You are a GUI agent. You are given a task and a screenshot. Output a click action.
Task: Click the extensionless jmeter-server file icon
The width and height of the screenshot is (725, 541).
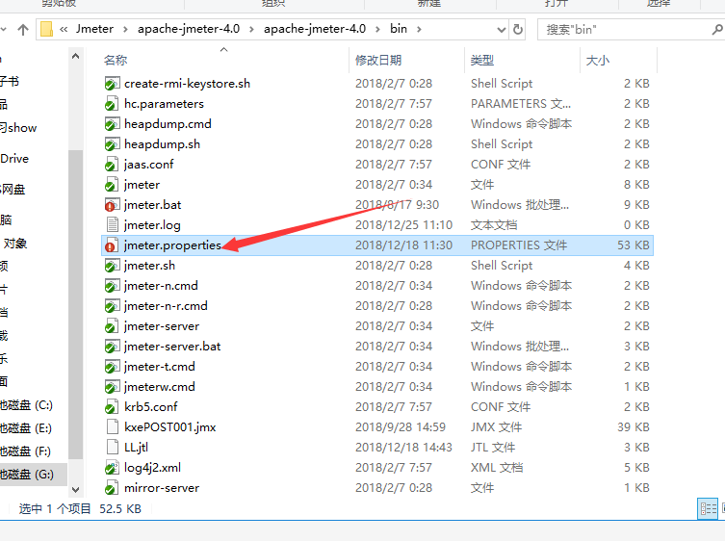click(112, 326)
